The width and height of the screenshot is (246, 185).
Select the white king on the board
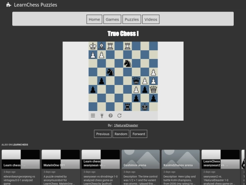93,46
